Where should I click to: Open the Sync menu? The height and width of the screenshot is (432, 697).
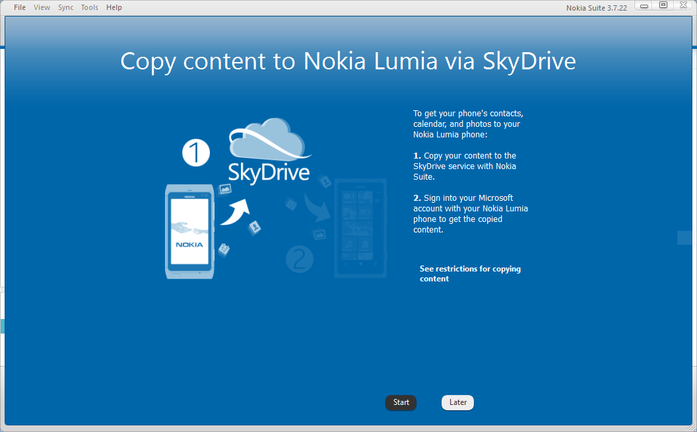click(x=66, y=7)
